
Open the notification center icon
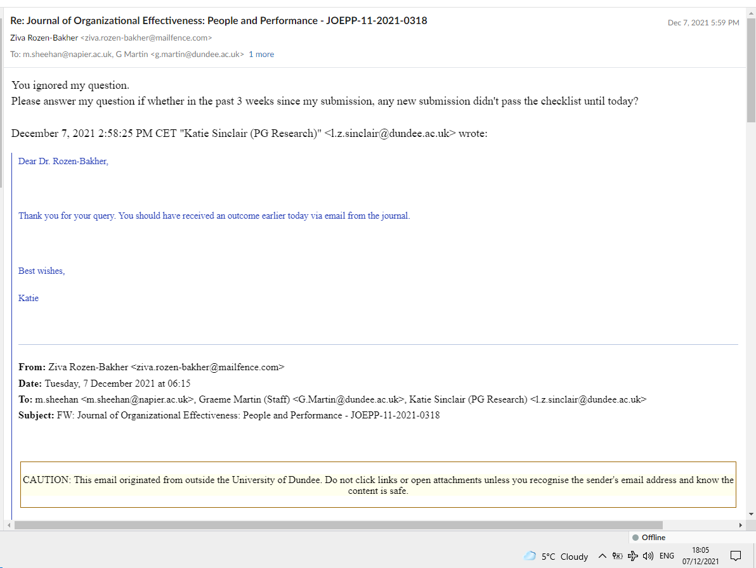pos(736,556)
